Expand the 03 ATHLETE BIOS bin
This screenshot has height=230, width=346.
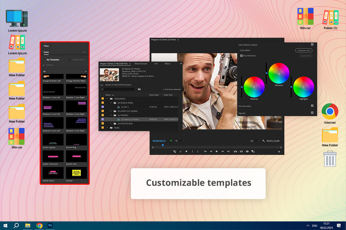(x=111, y=124)
